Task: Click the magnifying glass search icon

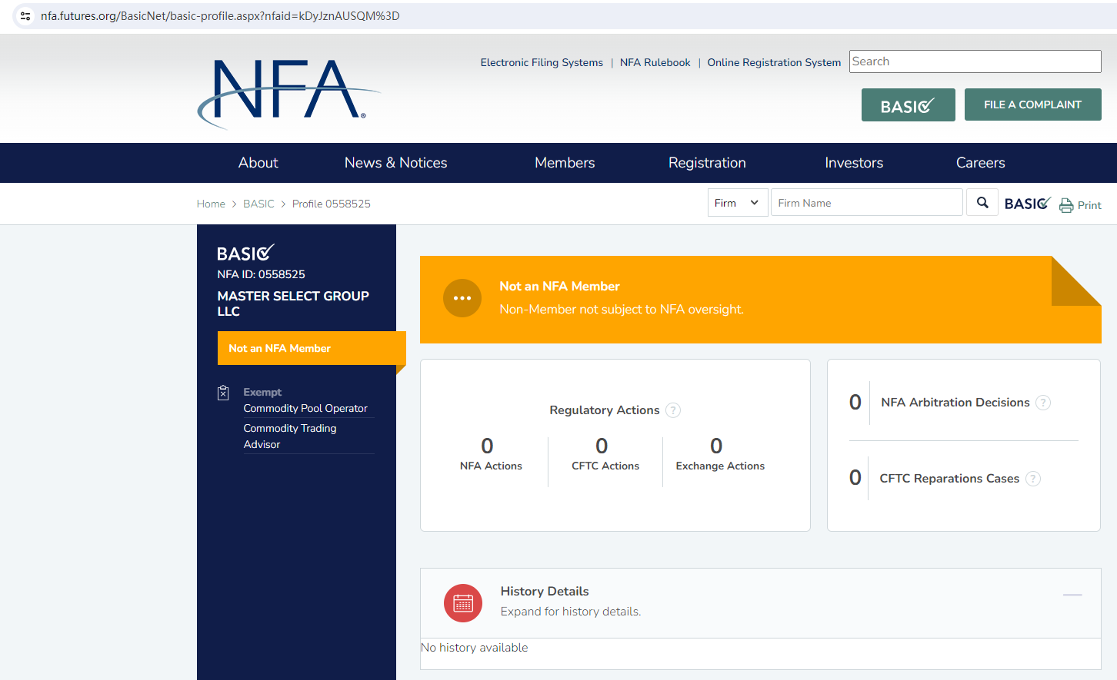Action: [x=982, y=203]
